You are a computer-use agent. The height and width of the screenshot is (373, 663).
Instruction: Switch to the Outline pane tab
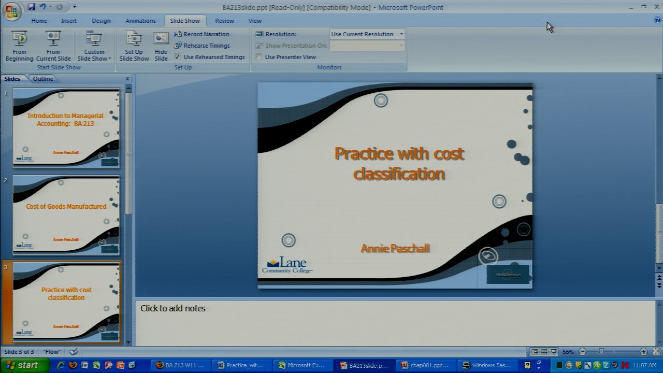point(43,79)
